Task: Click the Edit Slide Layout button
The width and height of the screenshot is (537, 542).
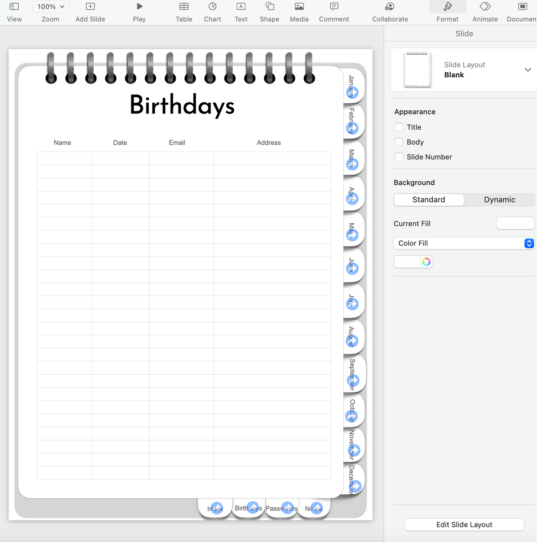Action: [x=464, y=525]
